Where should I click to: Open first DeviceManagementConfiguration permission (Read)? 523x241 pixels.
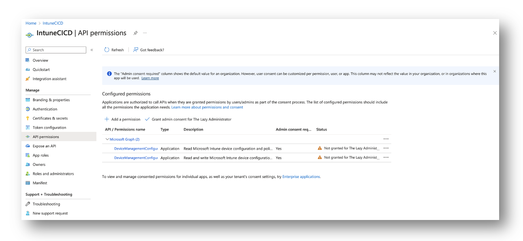tap(136, 149)
